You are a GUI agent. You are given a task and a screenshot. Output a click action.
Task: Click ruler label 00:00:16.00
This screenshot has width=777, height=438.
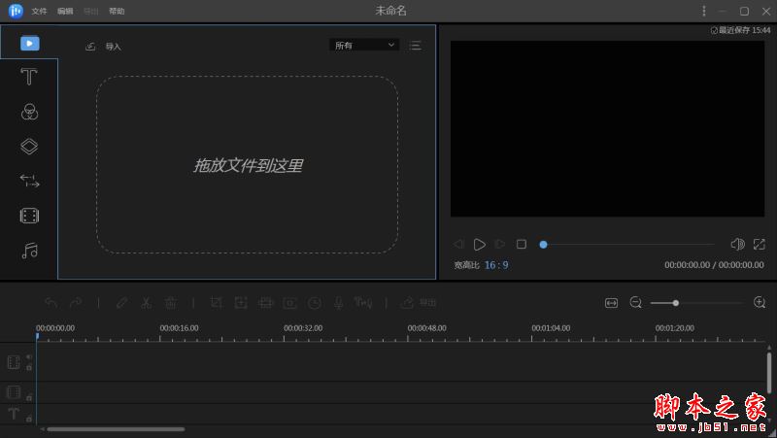point(179,328)
